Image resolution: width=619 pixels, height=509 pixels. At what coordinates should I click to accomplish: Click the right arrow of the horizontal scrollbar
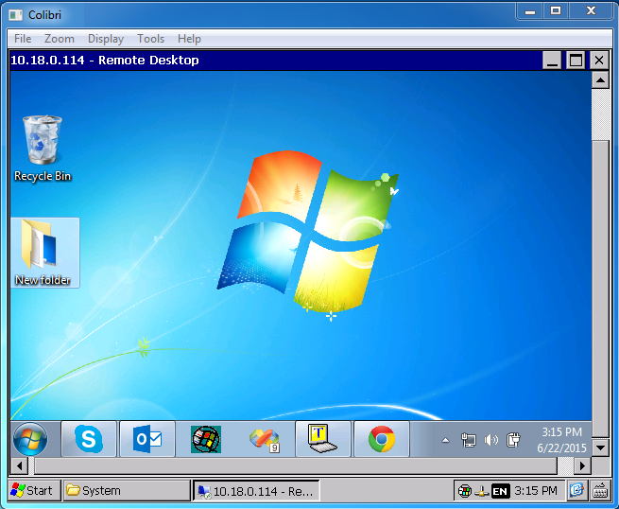(x=583, y=465)
